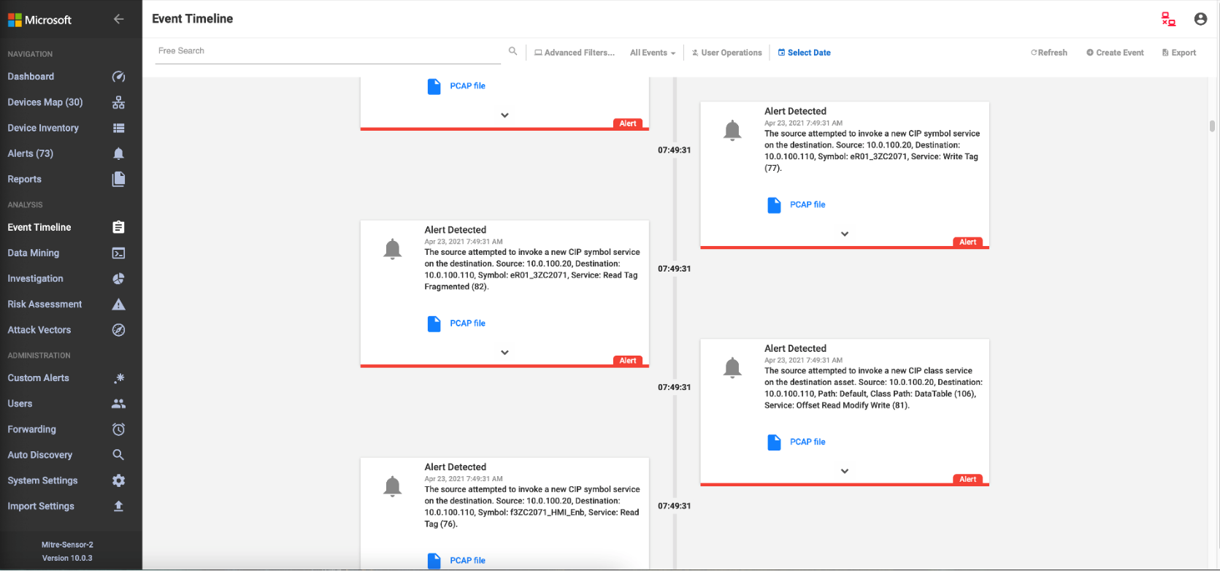Click the Forwarding alarm clock icon

(118, 429)
